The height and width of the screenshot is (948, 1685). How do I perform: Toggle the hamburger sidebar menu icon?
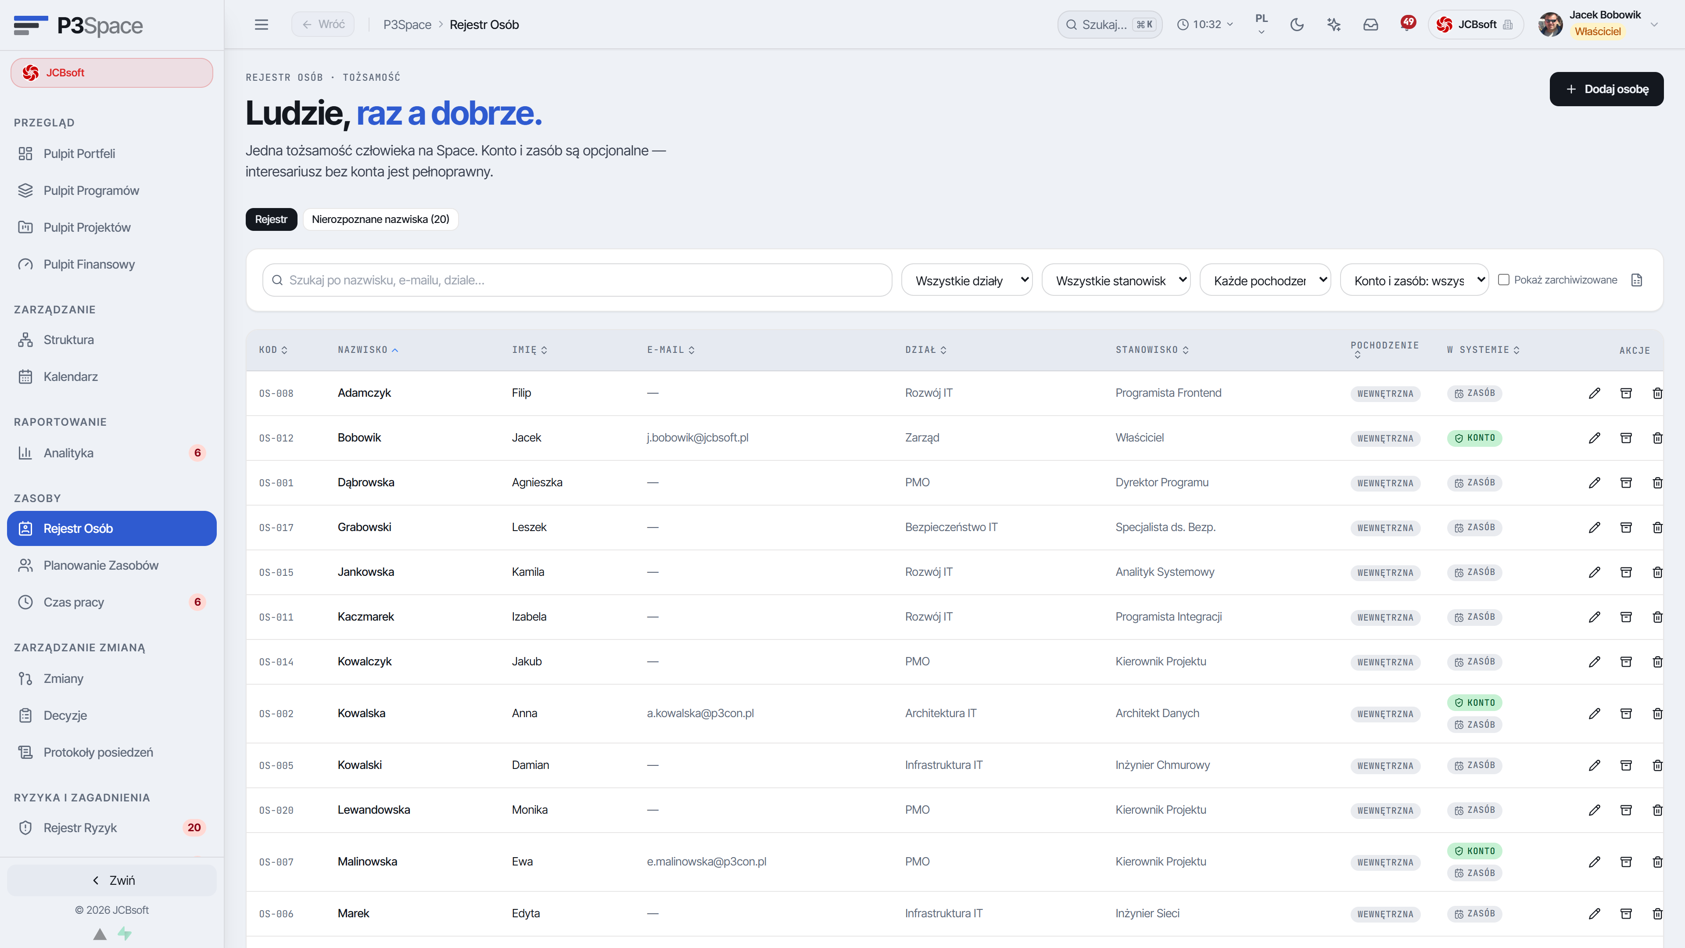point(261,24)
